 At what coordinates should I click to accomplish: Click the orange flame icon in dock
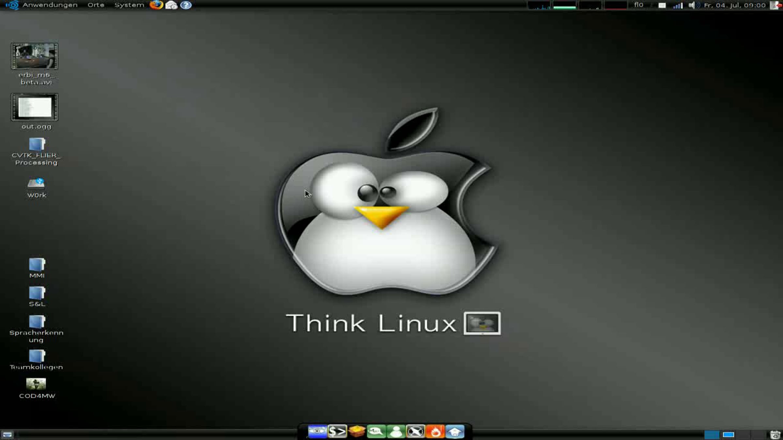435,432
